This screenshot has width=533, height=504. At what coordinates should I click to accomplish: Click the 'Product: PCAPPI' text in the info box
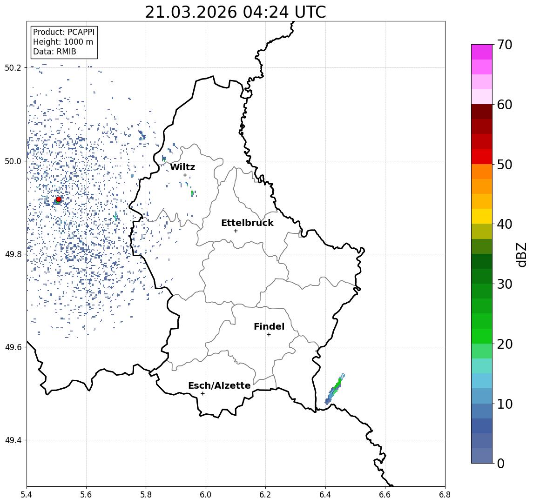(64, 32)
